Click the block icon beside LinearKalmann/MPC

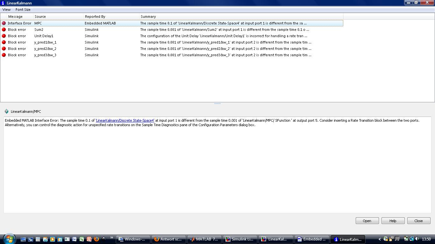tap(6, 112)
